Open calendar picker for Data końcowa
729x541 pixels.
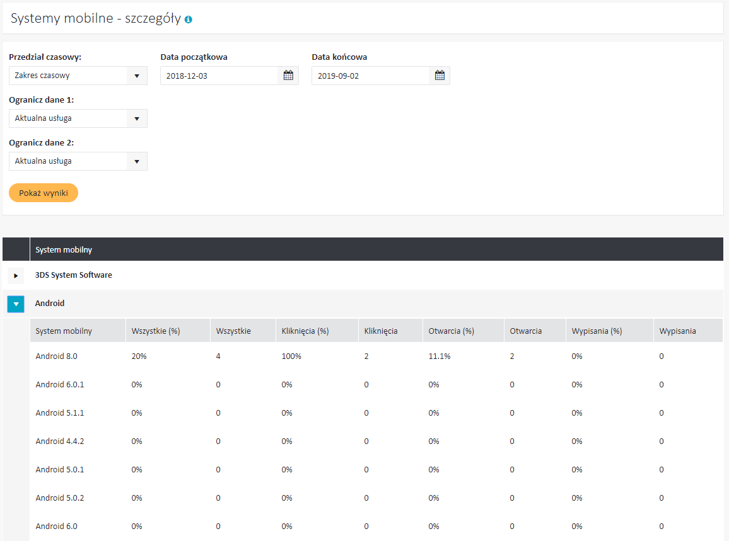click(440, 76)
